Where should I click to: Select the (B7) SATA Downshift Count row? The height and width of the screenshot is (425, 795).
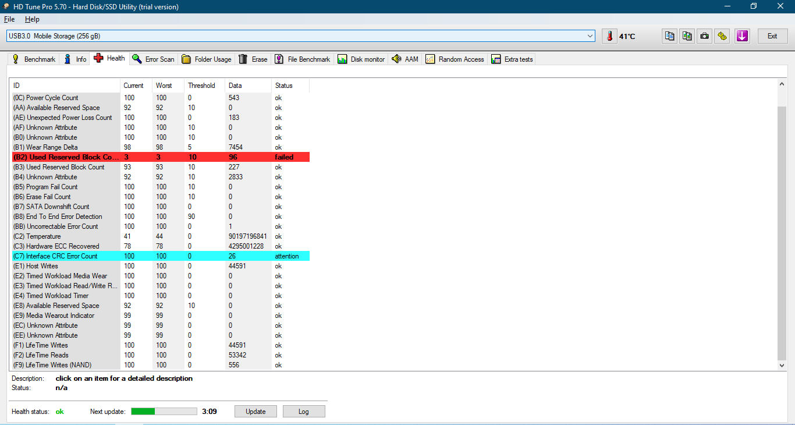point(161,207)
